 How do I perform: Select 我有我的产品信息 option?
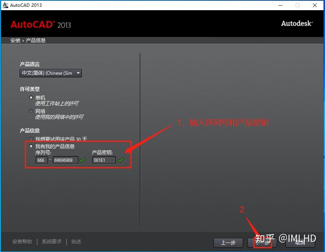[x=31, y=146]
